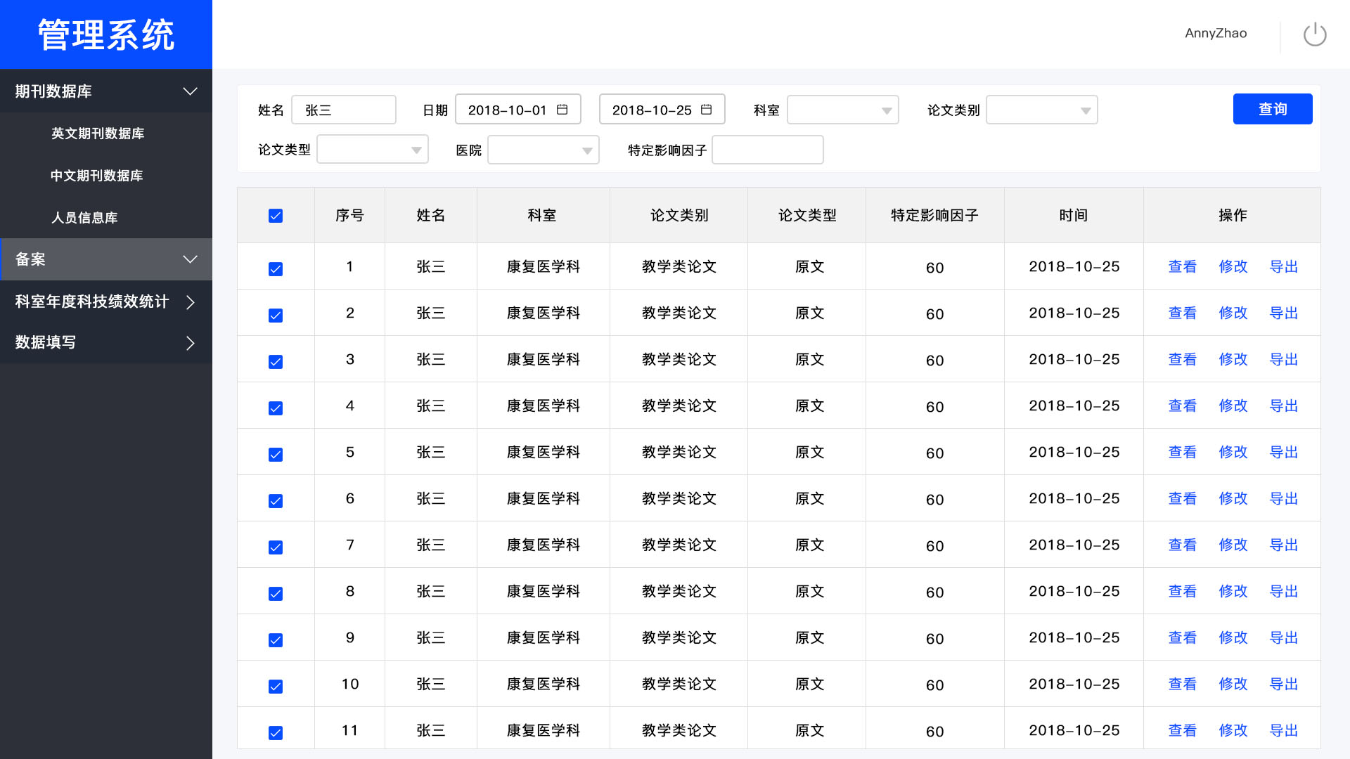1350x759 pixels.
Task: Expand arrow beside 科室年度科技绩效统计
Action: click(x=190, y=302)
